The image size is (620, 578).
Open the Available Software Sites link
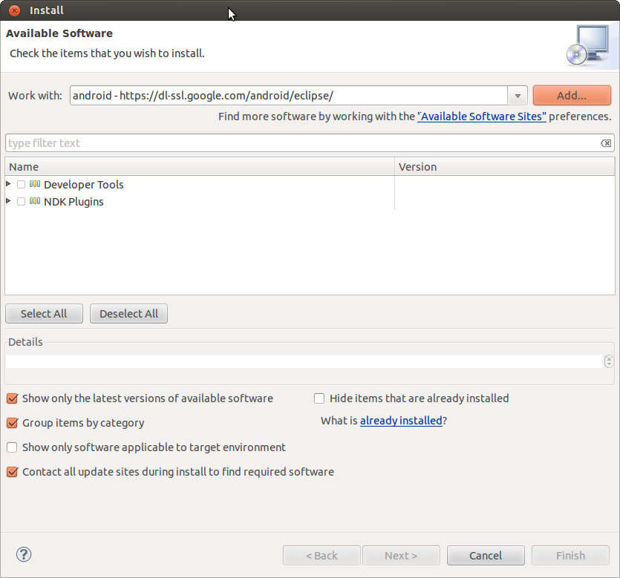click(x=482, y=116)
